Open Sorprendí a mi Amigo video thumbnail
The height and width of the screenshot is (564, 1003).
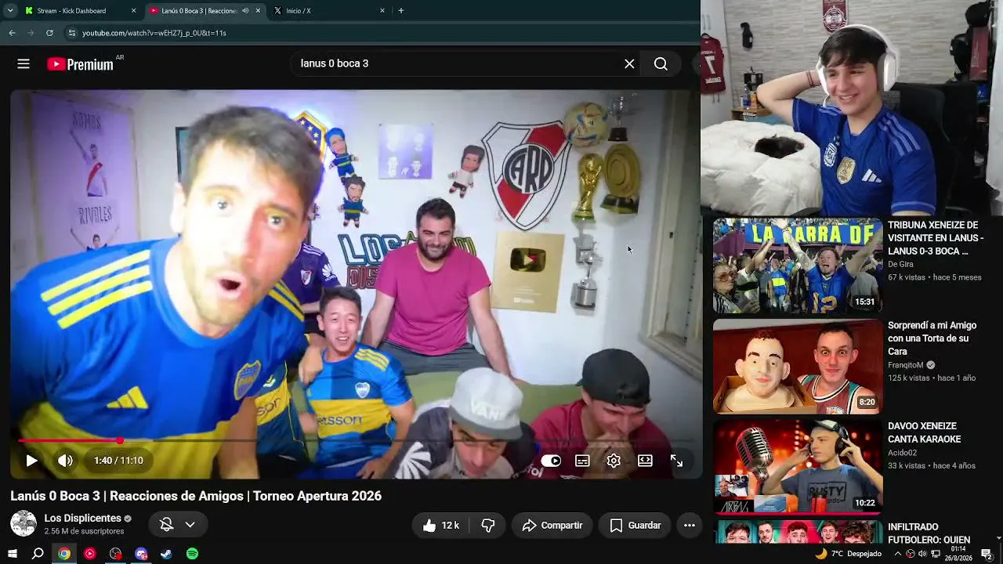pos(798,367)
